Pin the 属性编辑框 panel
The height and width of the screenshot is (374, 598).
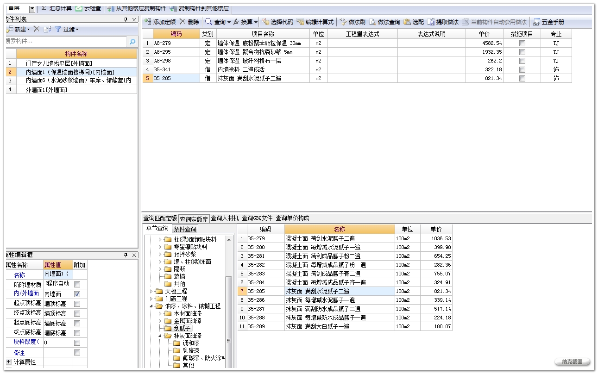tap(126, 255)
